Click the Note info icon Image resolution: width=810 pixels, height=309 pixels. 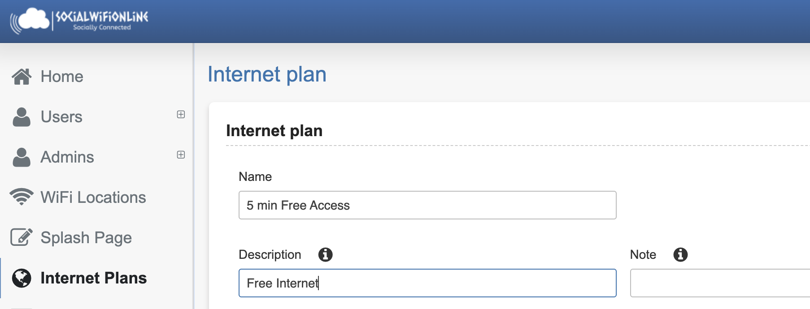coord(680,254)
